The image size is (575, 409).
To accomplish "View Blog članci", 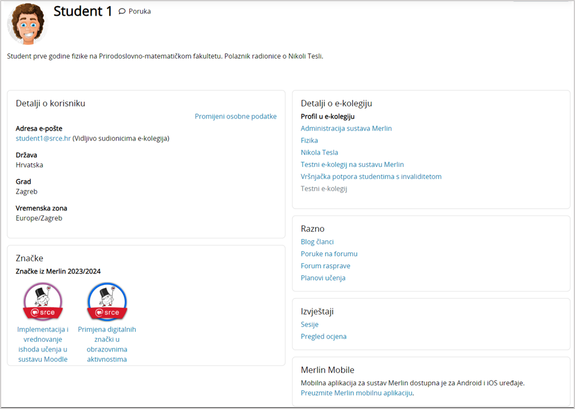I will (317, 241).
